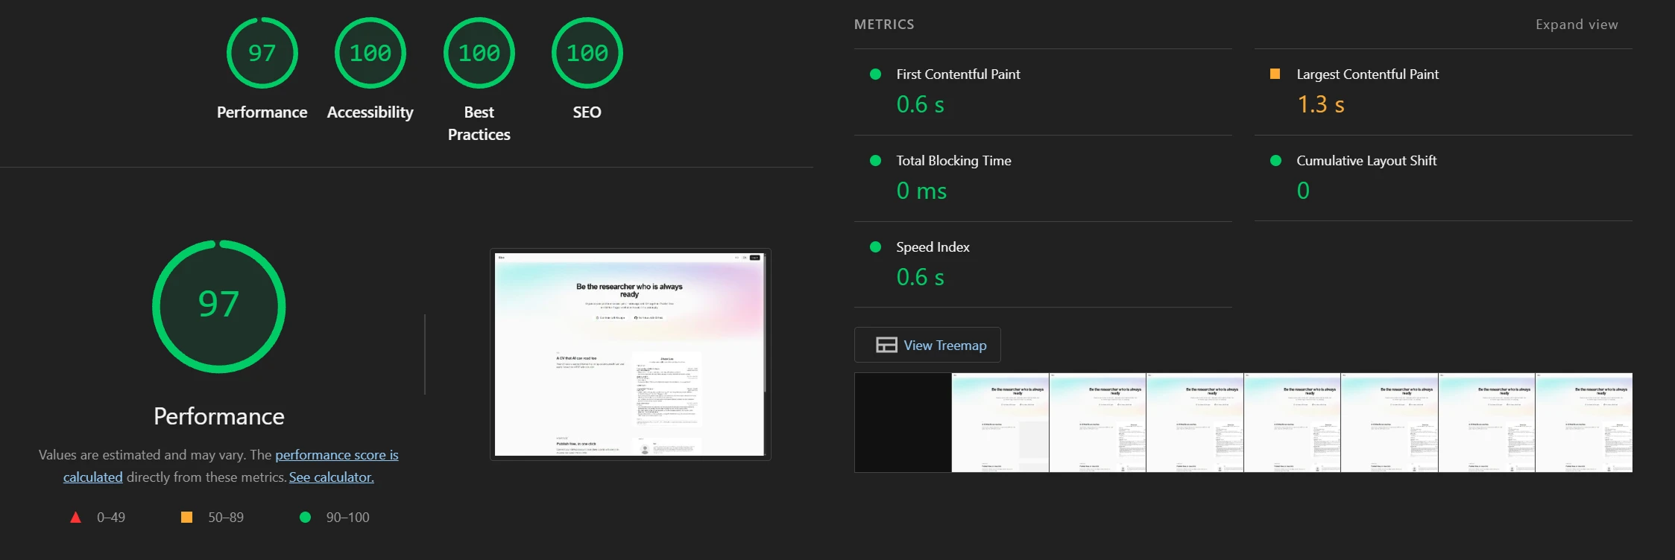Click the '50–89' legend range text
The width and height of the screenshot is (1675, 560).
pos(226,518)
